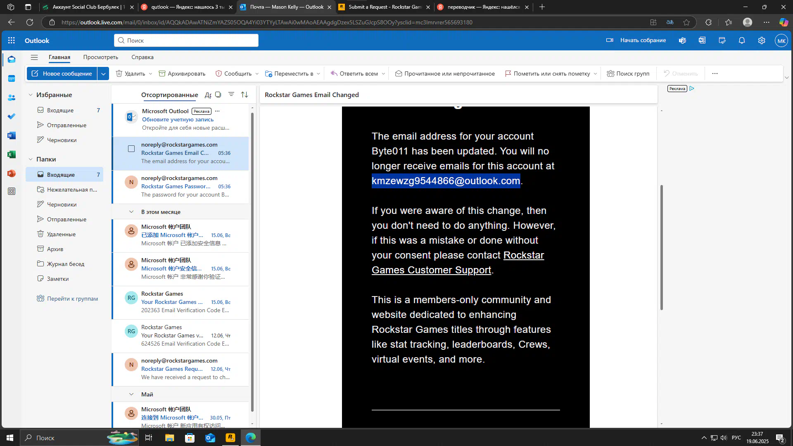
Task: Click the select-all messages icon
Action: pos(218,95)
